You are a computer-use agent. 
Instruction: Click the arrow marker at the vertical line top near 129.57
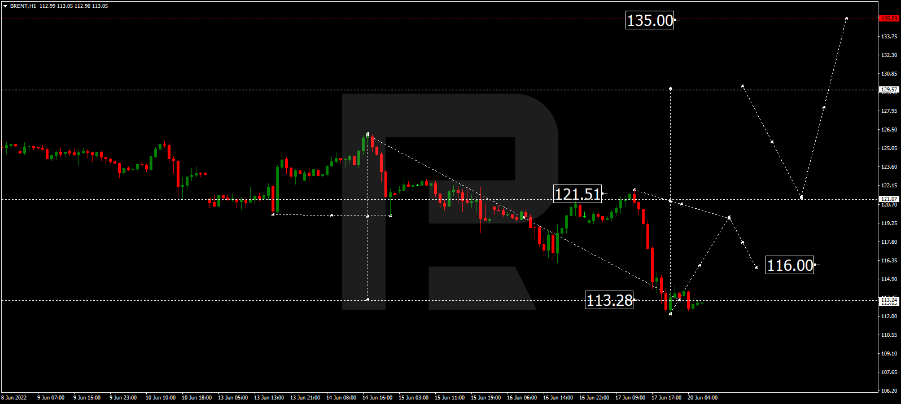(670, 89)
